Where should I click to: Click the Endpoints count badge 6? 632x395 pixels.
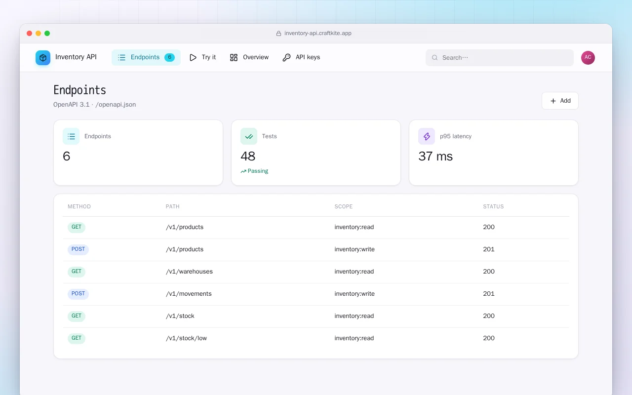click(169, 57)
